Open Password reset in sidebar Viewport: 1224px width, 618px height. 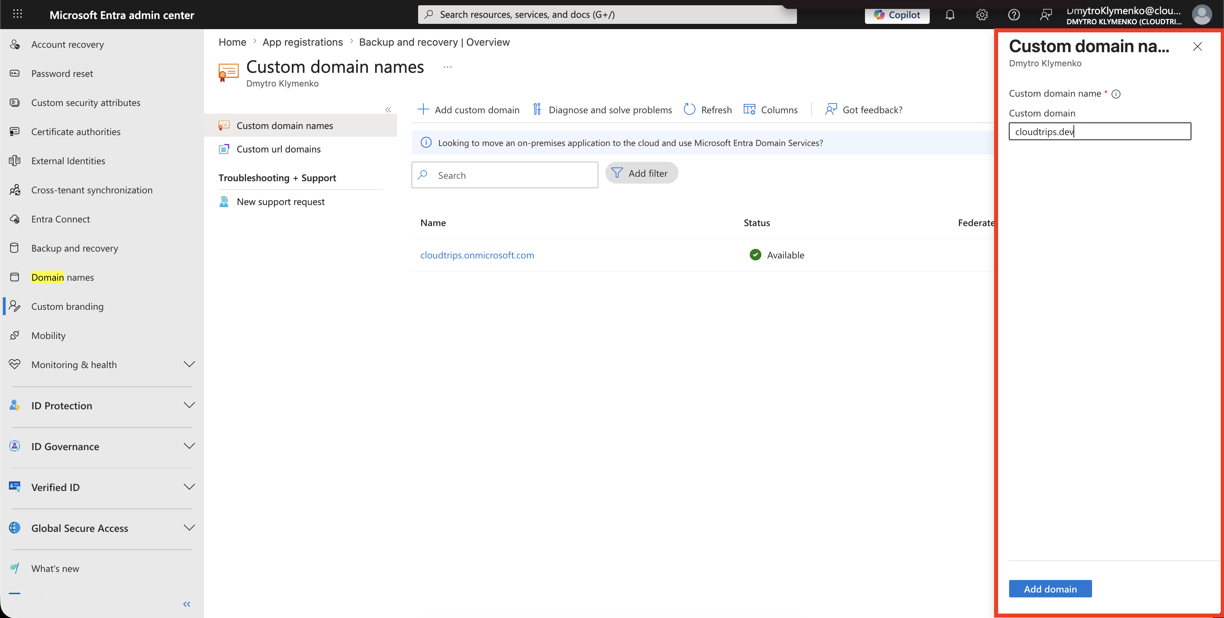(x=62, y=73)
